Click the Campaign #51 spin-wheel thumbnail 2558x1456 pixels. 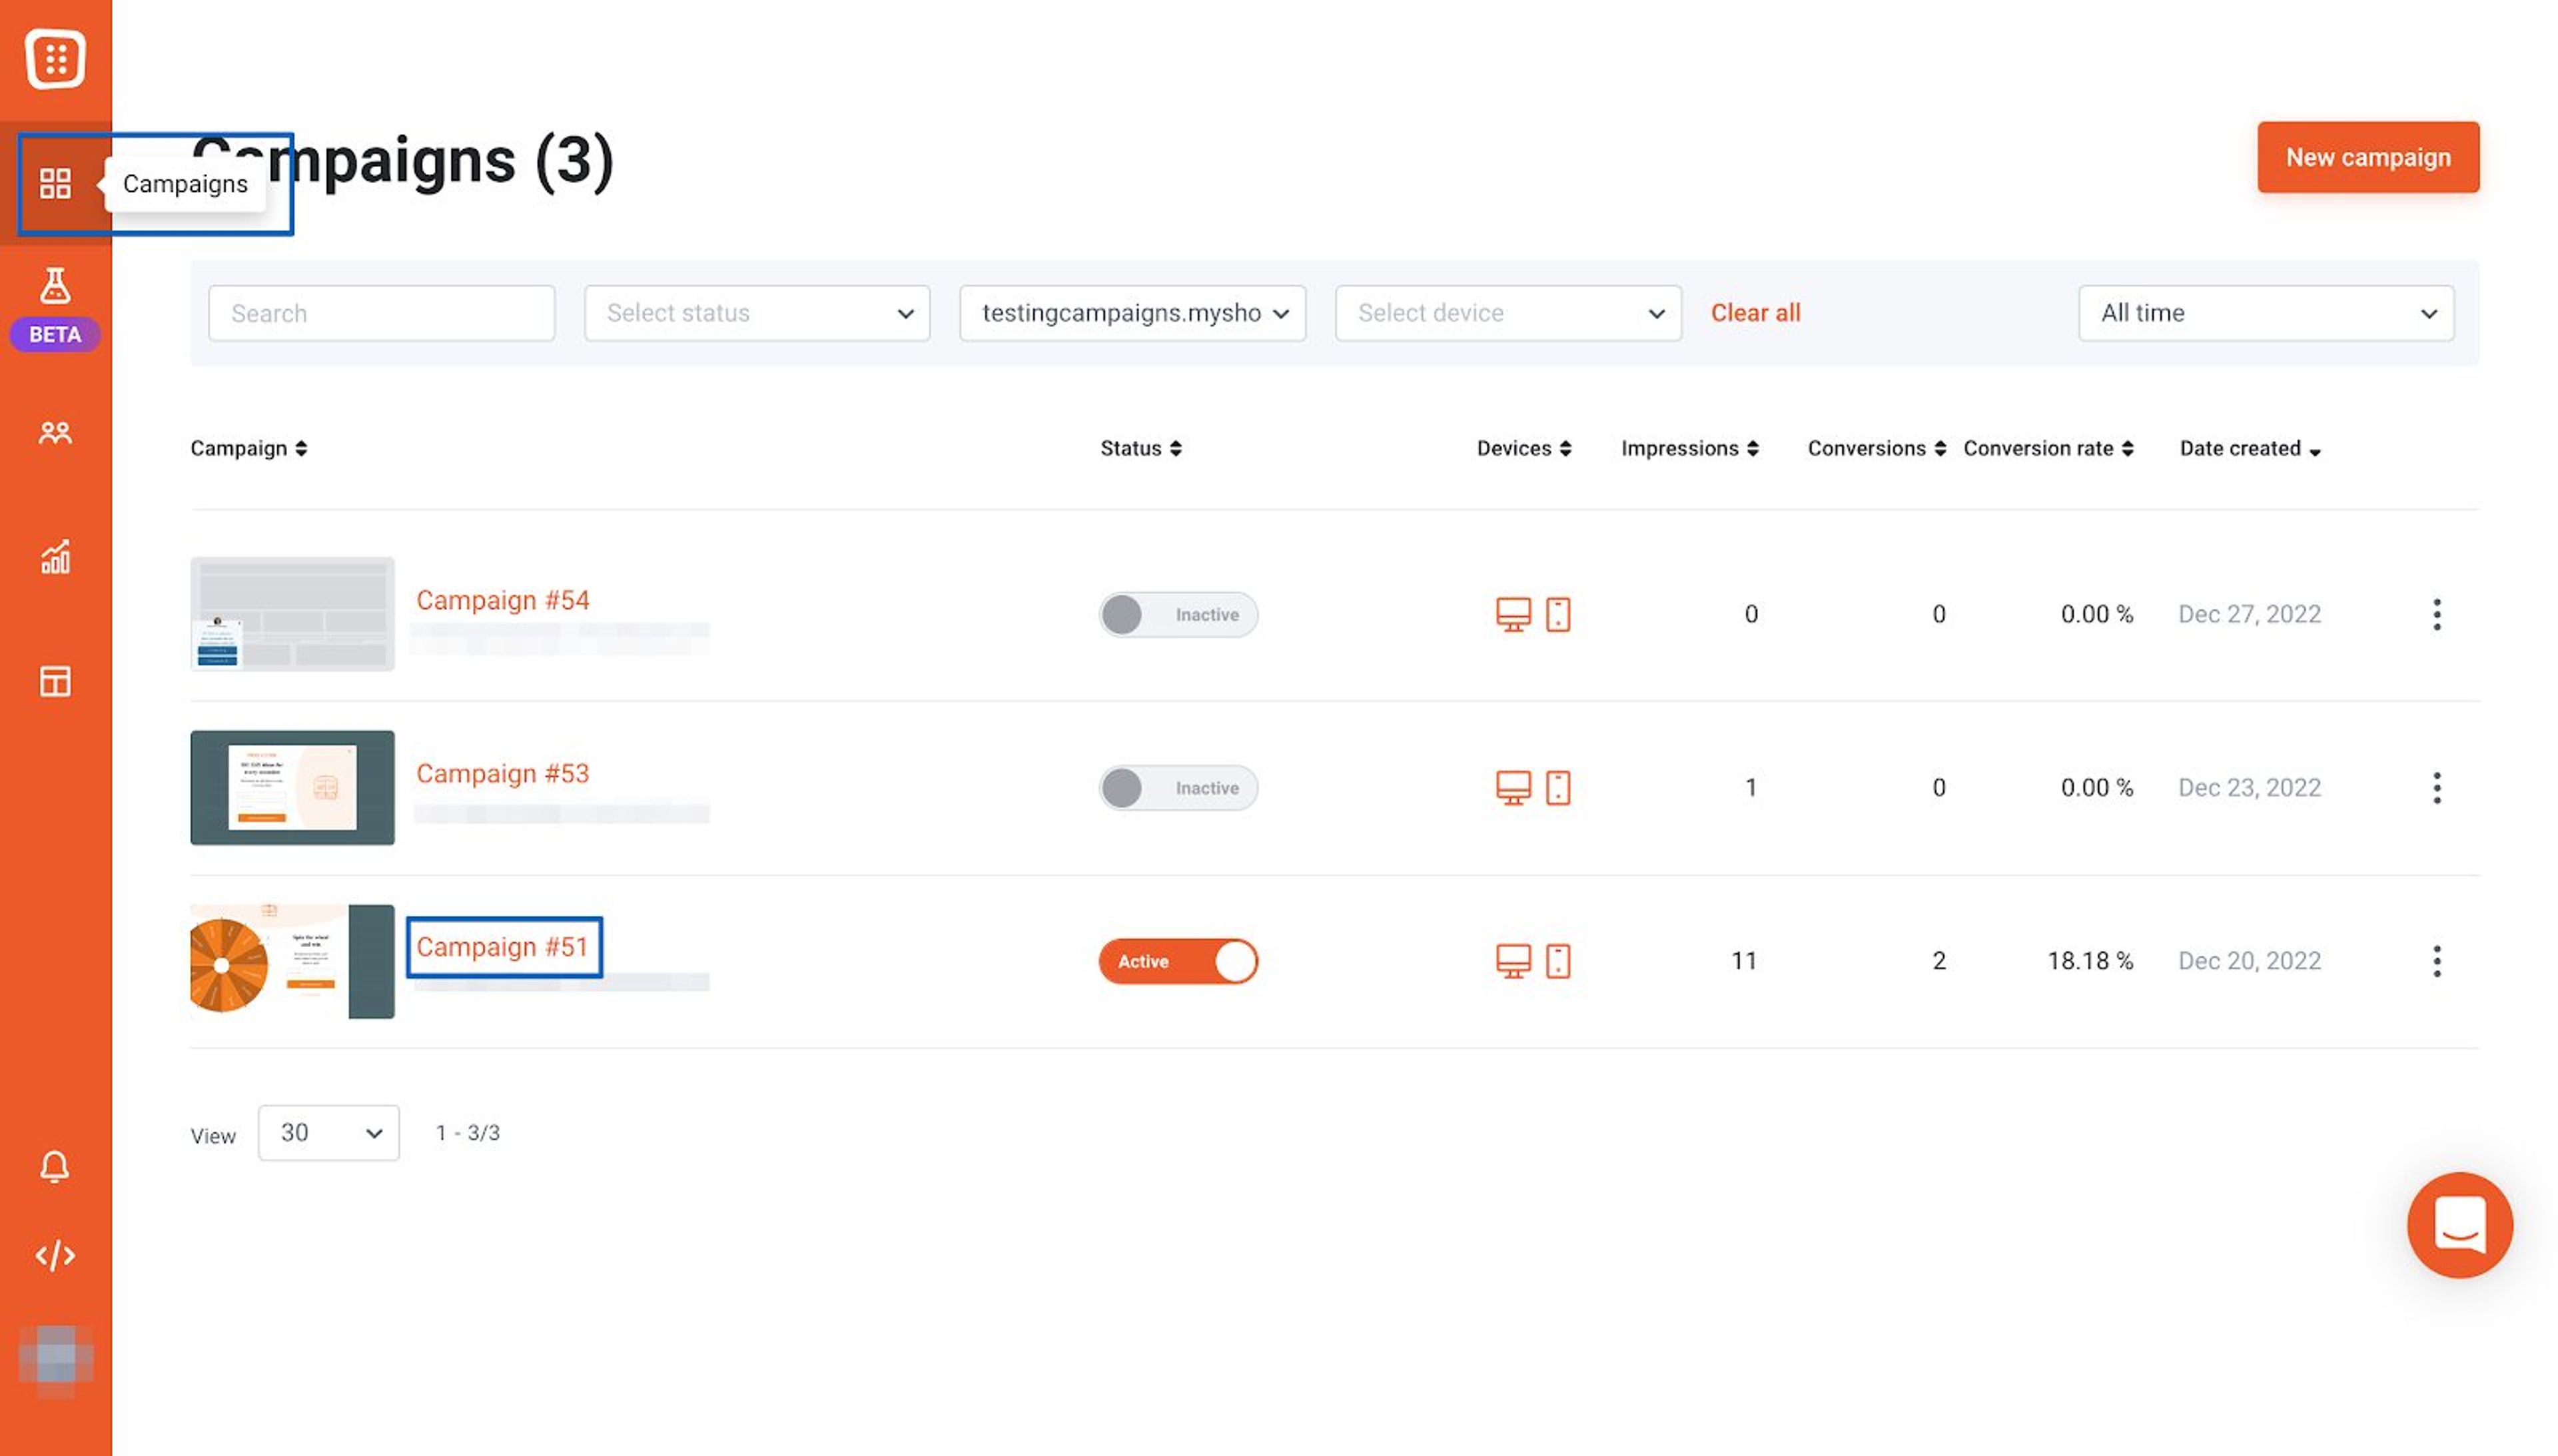(x=292, y=961)
